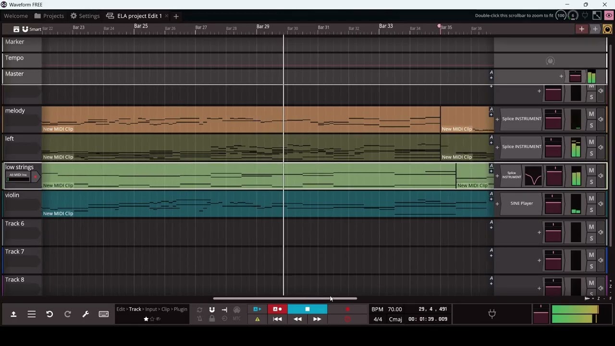Viewport: 615px width, 346px height.
Task: Click the automation read A-play button
Action: coord(257,309)
